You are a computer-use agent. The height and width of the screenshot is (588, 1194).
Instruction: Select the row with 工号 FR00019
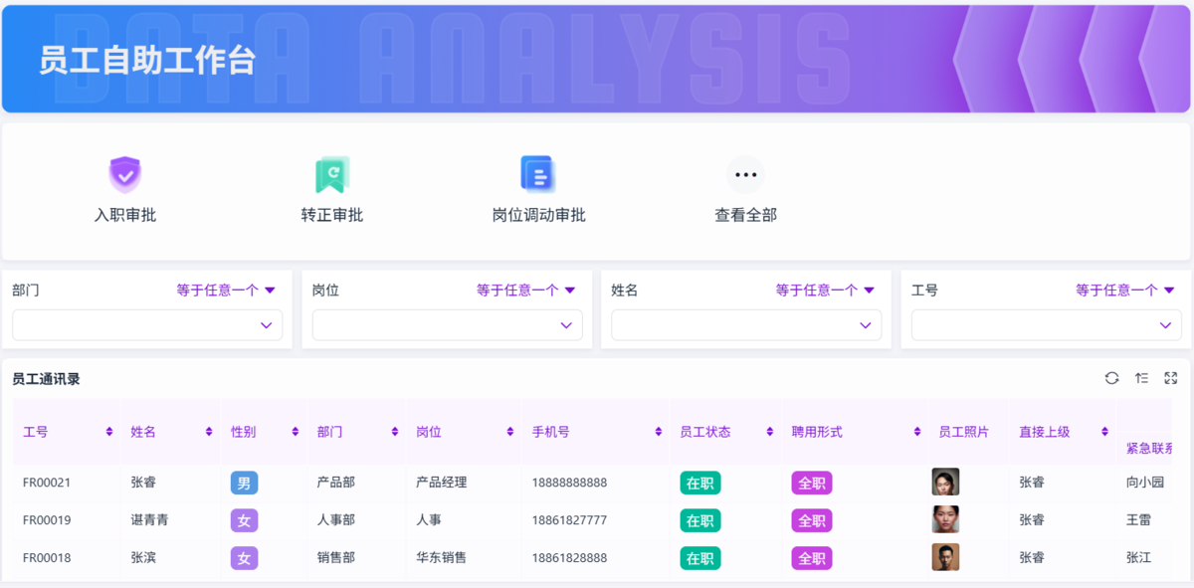[592, 520]
